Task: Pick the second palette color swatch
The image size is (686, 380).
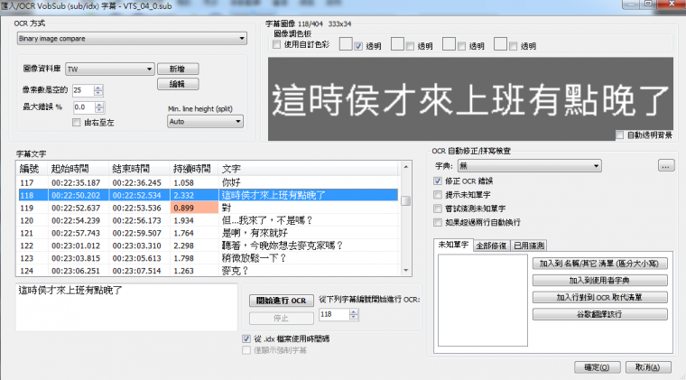Action: pyautogui.click(x=397, y=43)
